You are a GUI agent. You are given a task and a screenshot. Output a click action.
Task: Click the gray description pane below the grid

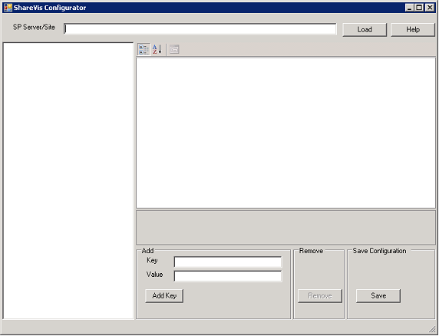[286, 227]
